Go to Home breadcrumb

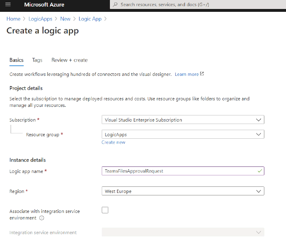13,19
